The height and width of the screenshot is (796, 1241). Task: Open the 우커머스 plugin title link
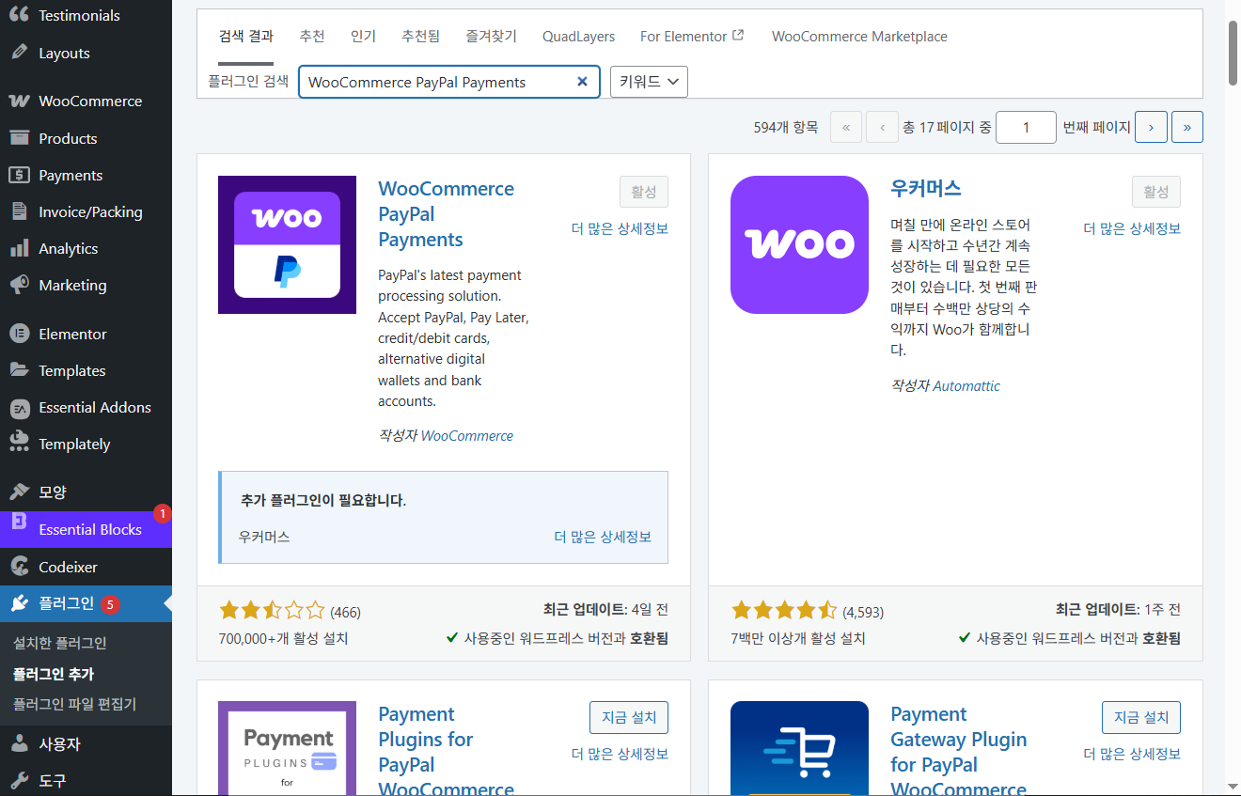[x=926, y=188]
